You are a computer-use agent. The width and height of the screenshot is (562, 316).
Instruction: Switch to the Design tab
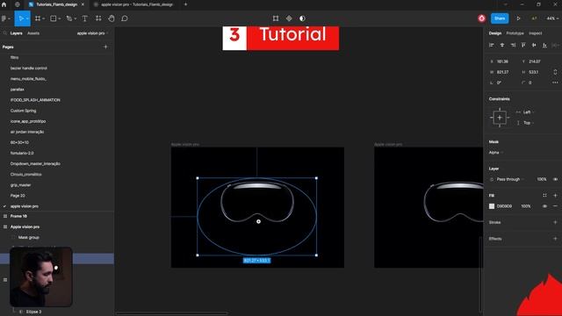[x=495, y=33]
